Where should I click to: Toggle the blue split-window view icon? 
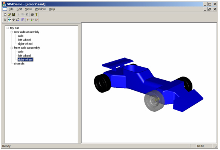23,20
